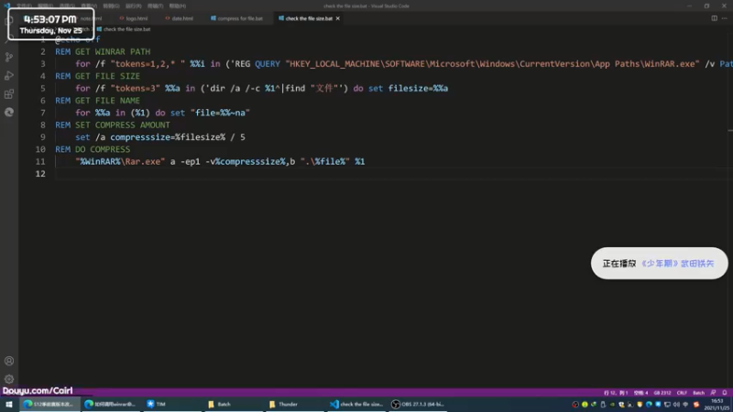Toggle the 中 input method indicator
This screenshot has width=733, height=412.
pyautogui.click(x=685, y=405)
